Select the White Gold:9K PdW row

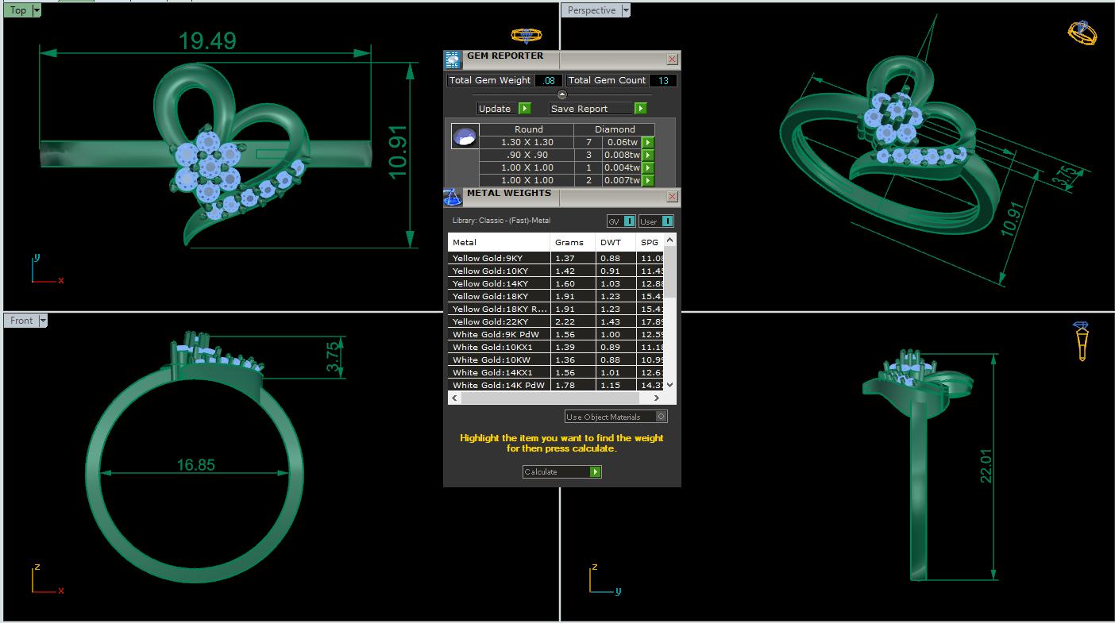556,334
